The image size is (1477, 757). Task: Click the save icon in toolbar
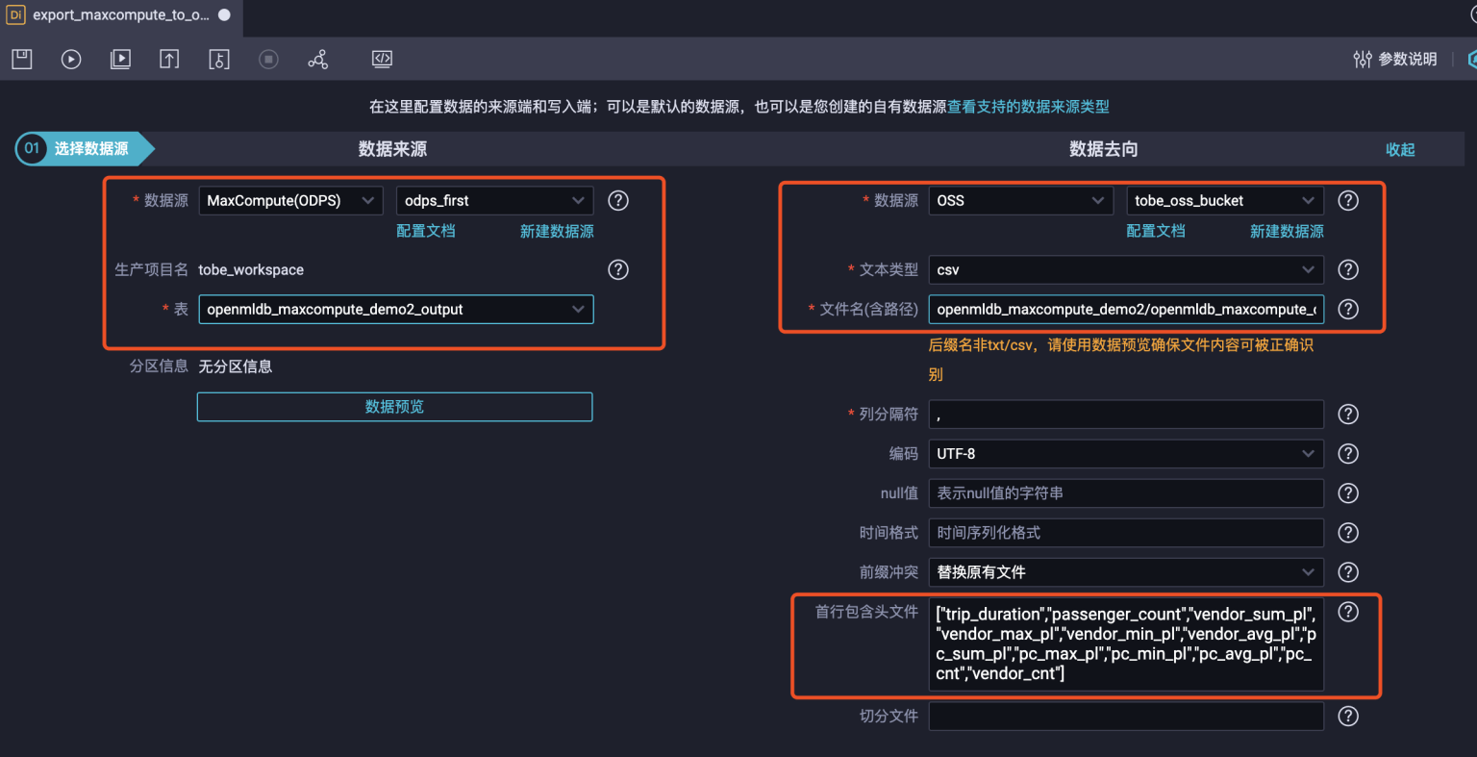(x=22, y=59)
